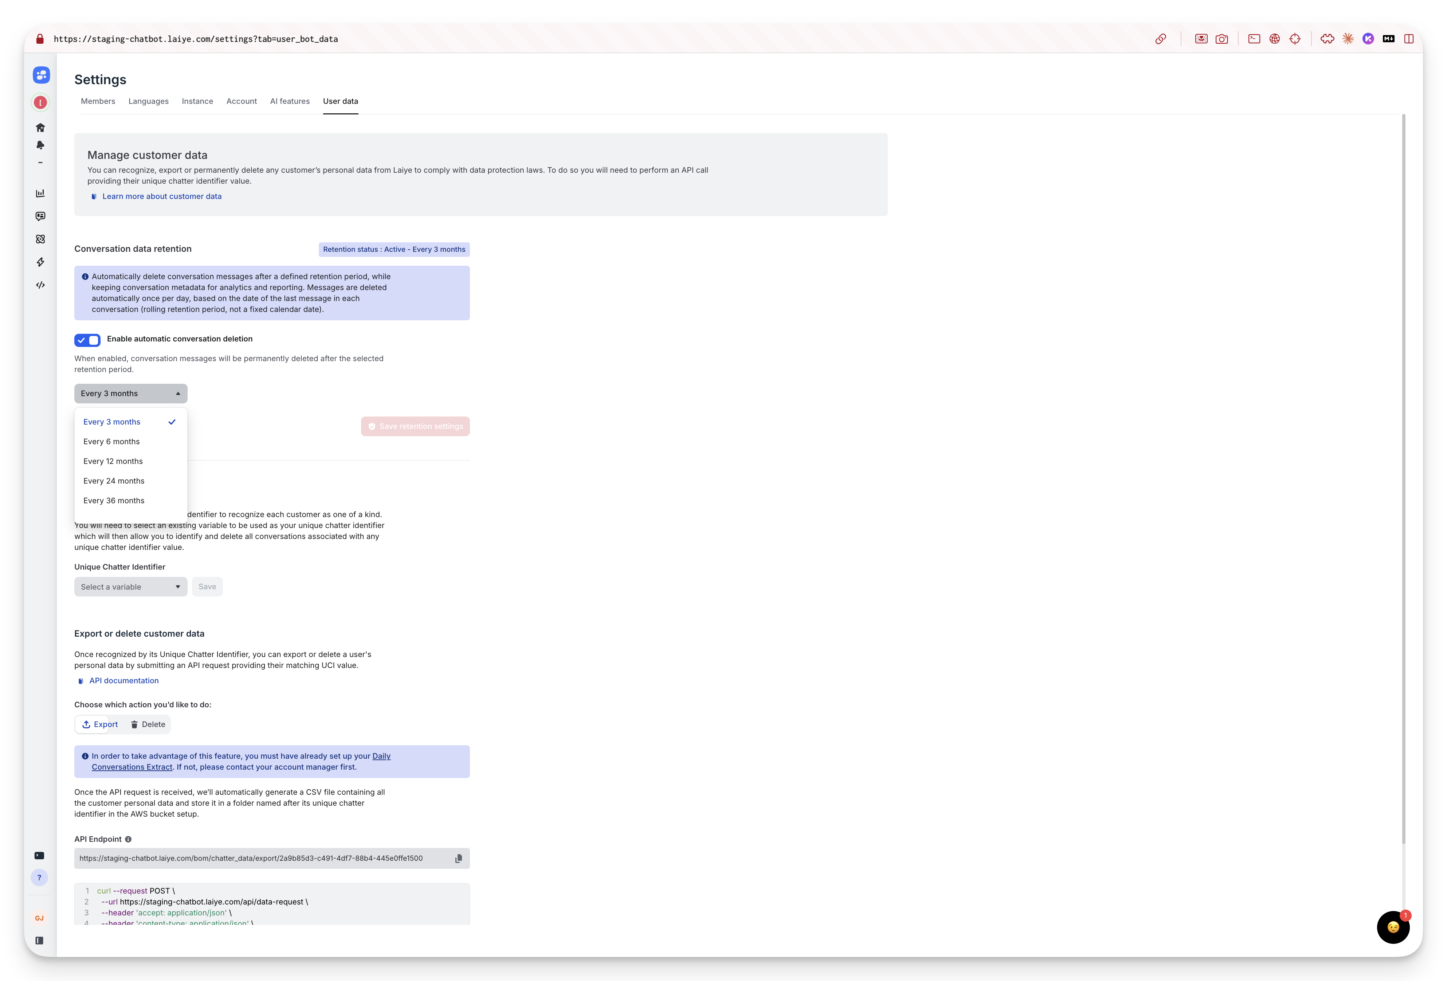Switch to the Members tab
The height and width of the screenshot is (981, 1447).
coord(98,101)
